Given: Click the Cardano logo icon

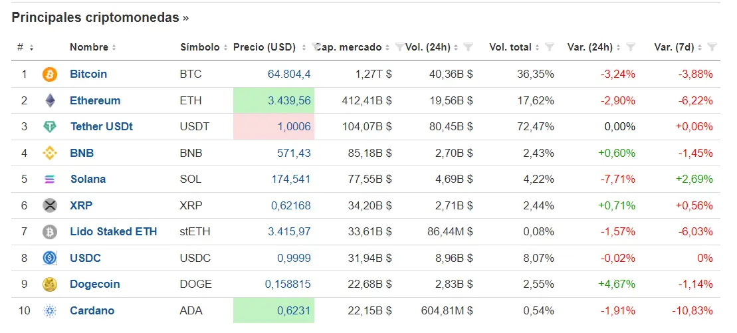Looking at the screenshot, I should coord(49,310).
